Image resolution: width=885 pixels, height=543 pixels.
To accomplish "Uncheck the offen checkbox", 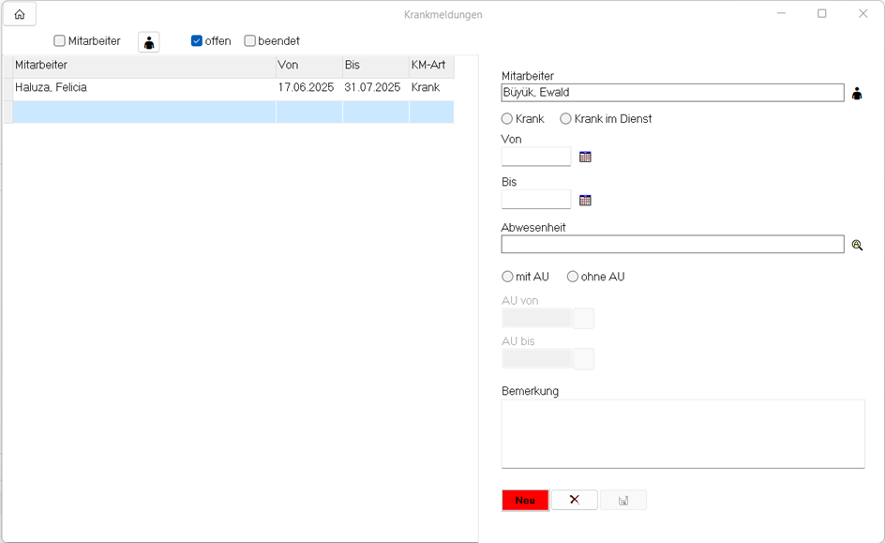I will tap(197, 41).
